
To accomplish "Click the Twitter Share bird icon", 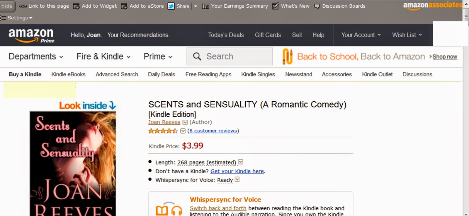I will [x=171, y=6].
